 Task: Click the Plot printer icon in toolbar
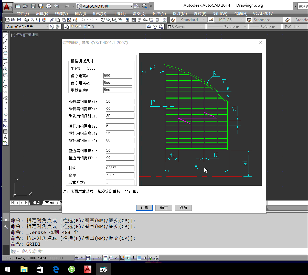click(26, 20)
